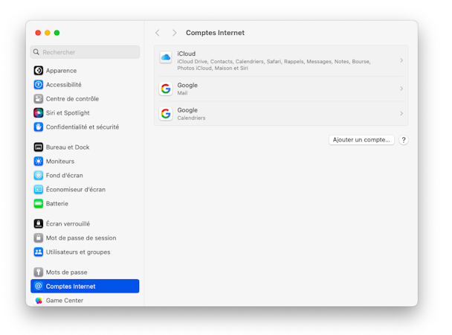Expand the Google Calendriers account chevron
The image size is (452, 335).
[401, 113]
